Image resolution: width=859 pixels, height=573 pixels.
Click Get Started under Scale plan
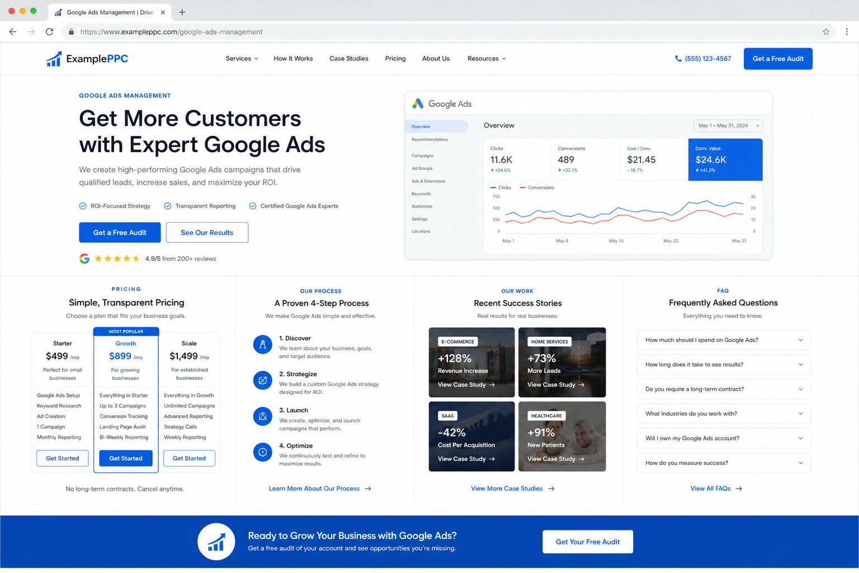(x=189, y=458)
